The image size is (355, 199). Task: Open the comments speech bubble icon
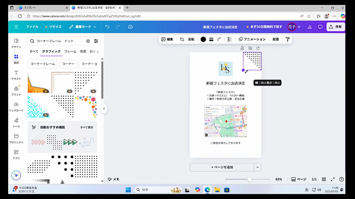(320, 27)
